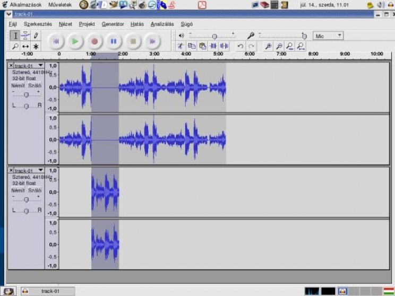Select the Time Shift tool

25,46
